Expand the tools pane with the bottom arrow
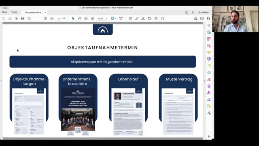The image size is (259, 146). coord(209,136)
